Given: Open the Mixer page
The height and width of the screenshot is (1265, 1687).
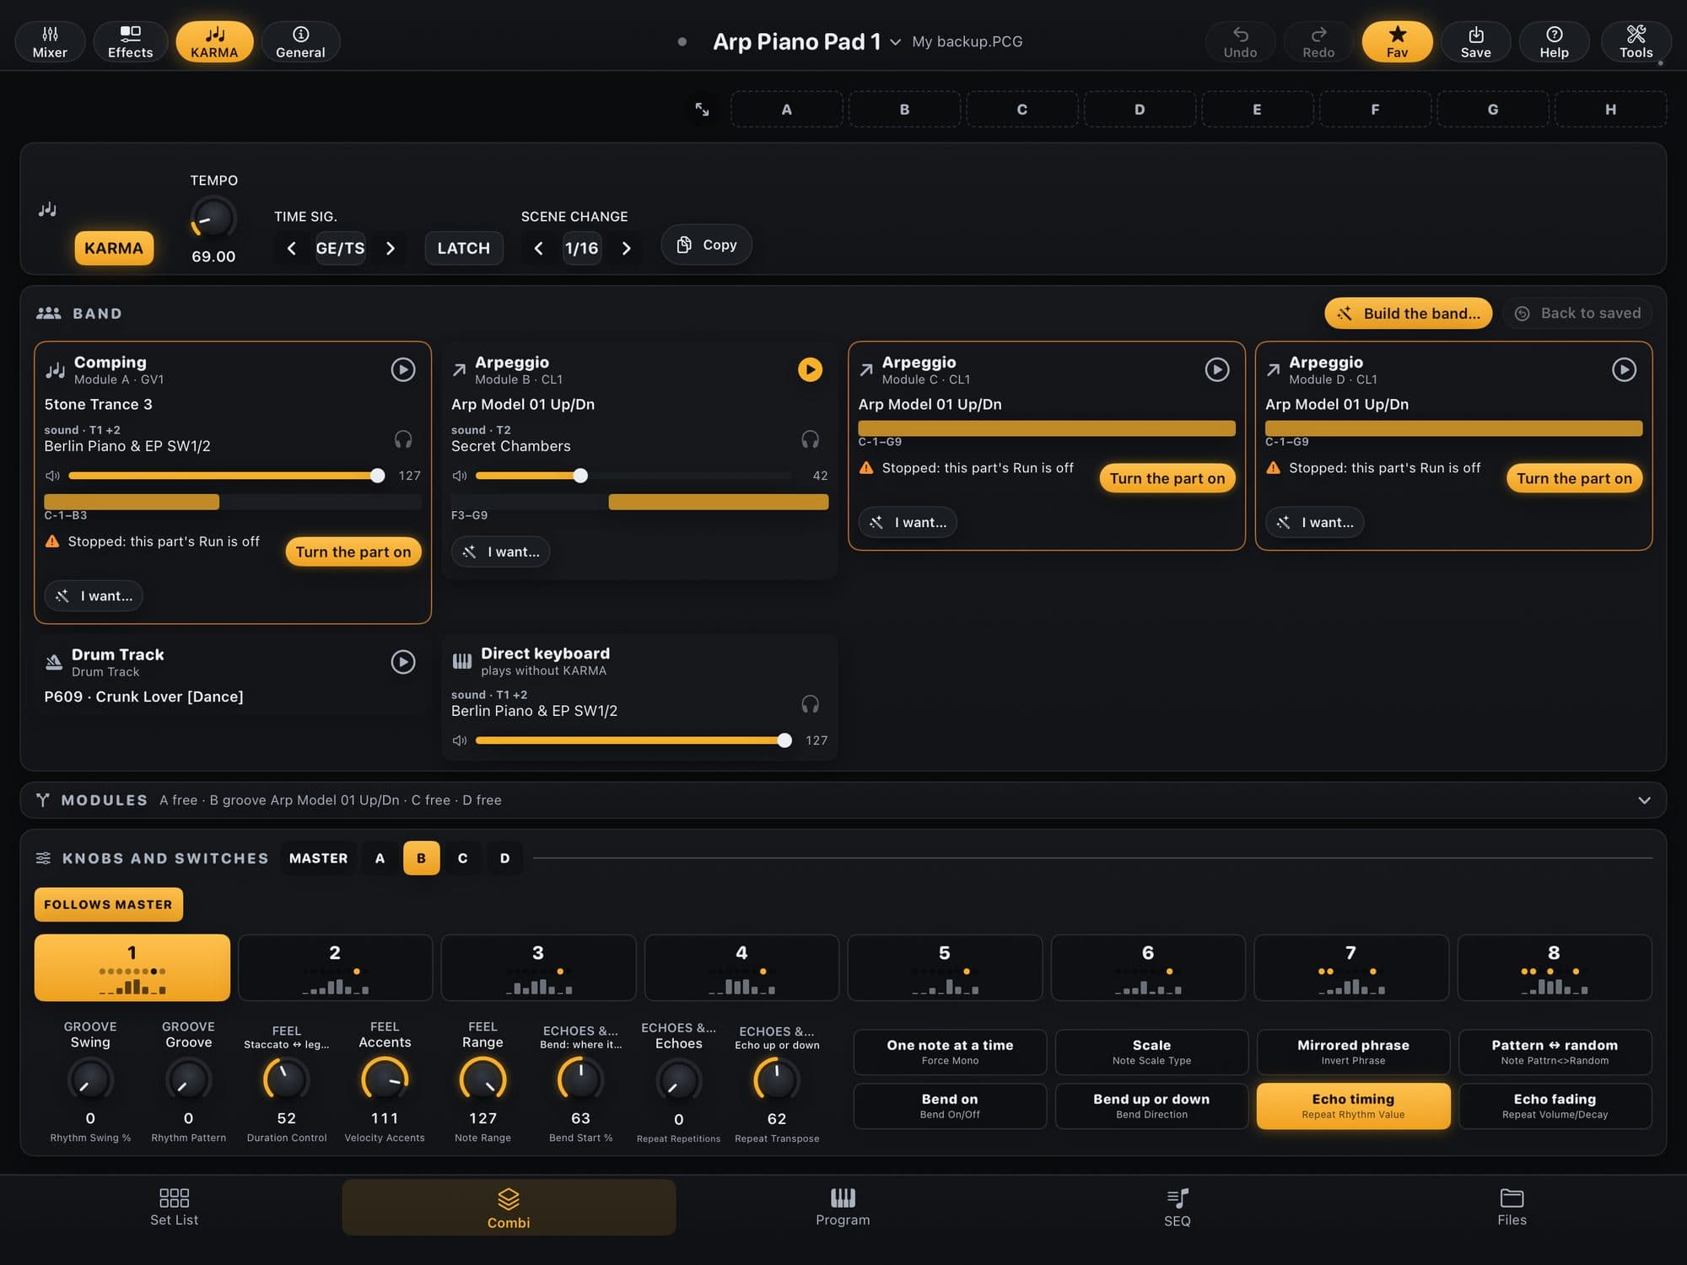Looking at the screenshot, I should [50, 41].
